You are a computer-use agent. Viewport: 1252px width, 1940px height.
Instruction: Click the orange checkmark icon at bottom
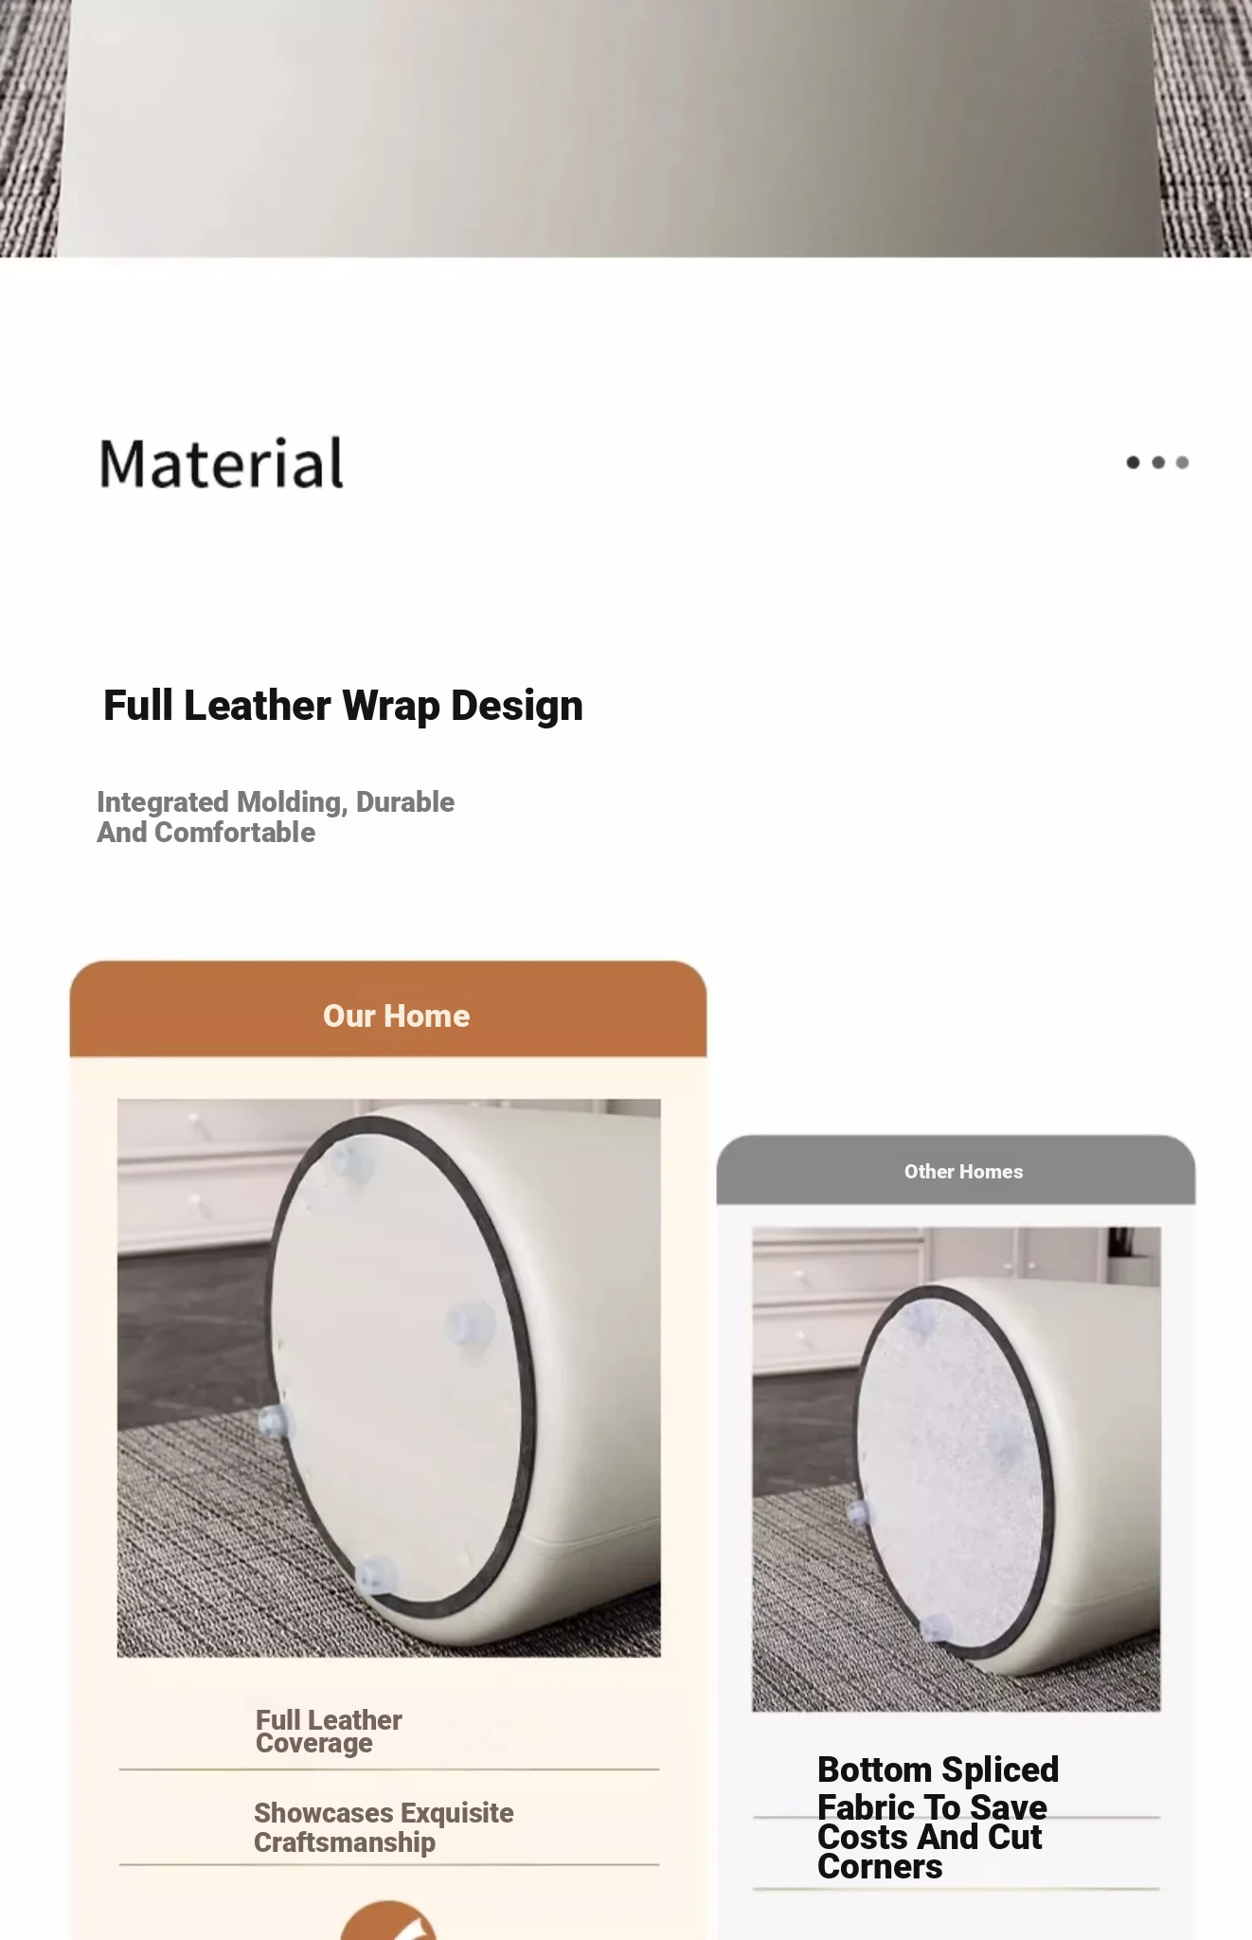point(388,1920)
